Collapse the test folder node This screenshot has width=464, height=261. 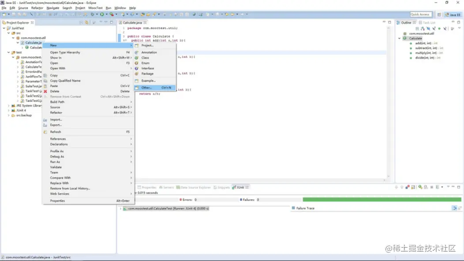[x=8, y=52]
